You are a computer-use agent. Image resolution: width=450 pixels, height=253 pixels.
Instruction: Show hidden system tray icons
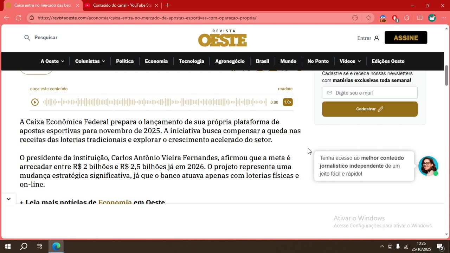click(x=382, y=247)
